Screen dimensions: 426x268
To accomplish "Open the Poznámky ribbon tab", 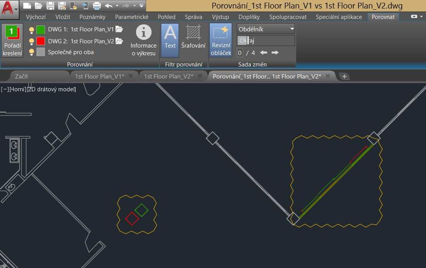I will coord(92,17).
